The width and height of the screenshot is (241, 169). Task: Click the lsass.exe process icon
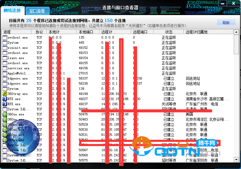click(5, 58)
